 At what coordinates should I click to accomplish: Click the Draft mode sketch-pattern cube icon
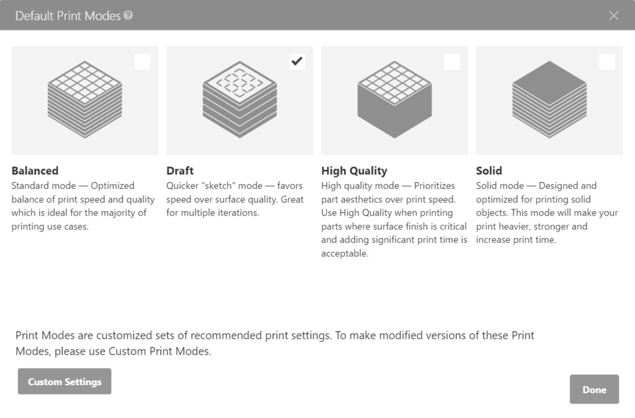pyautogui.click(x=239, y=99)
